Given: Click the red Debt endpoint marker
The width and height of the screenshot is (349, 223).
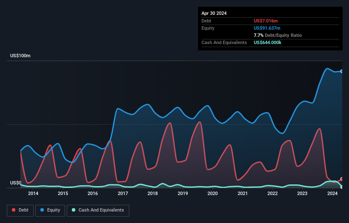Looking at the screenshot, I should pyautogui.click(x=342, y=179).
